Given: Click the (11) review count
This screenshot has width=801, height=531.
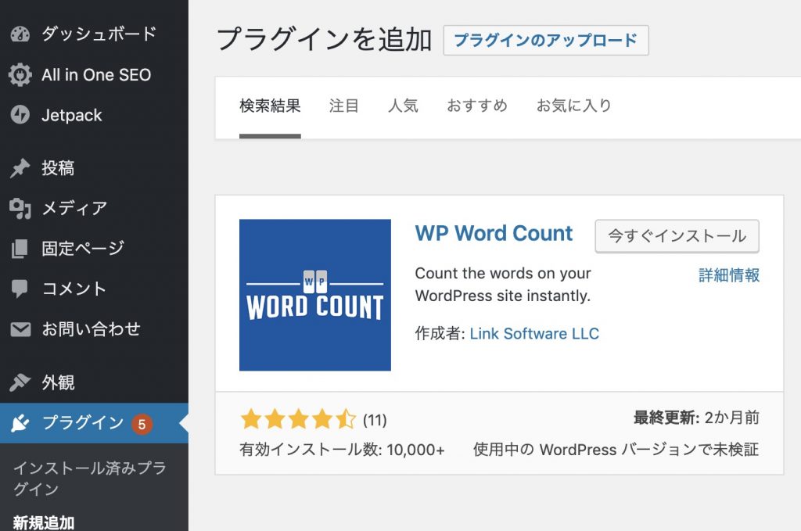Looking at the screenshot, I should click(x=375, y=420).
